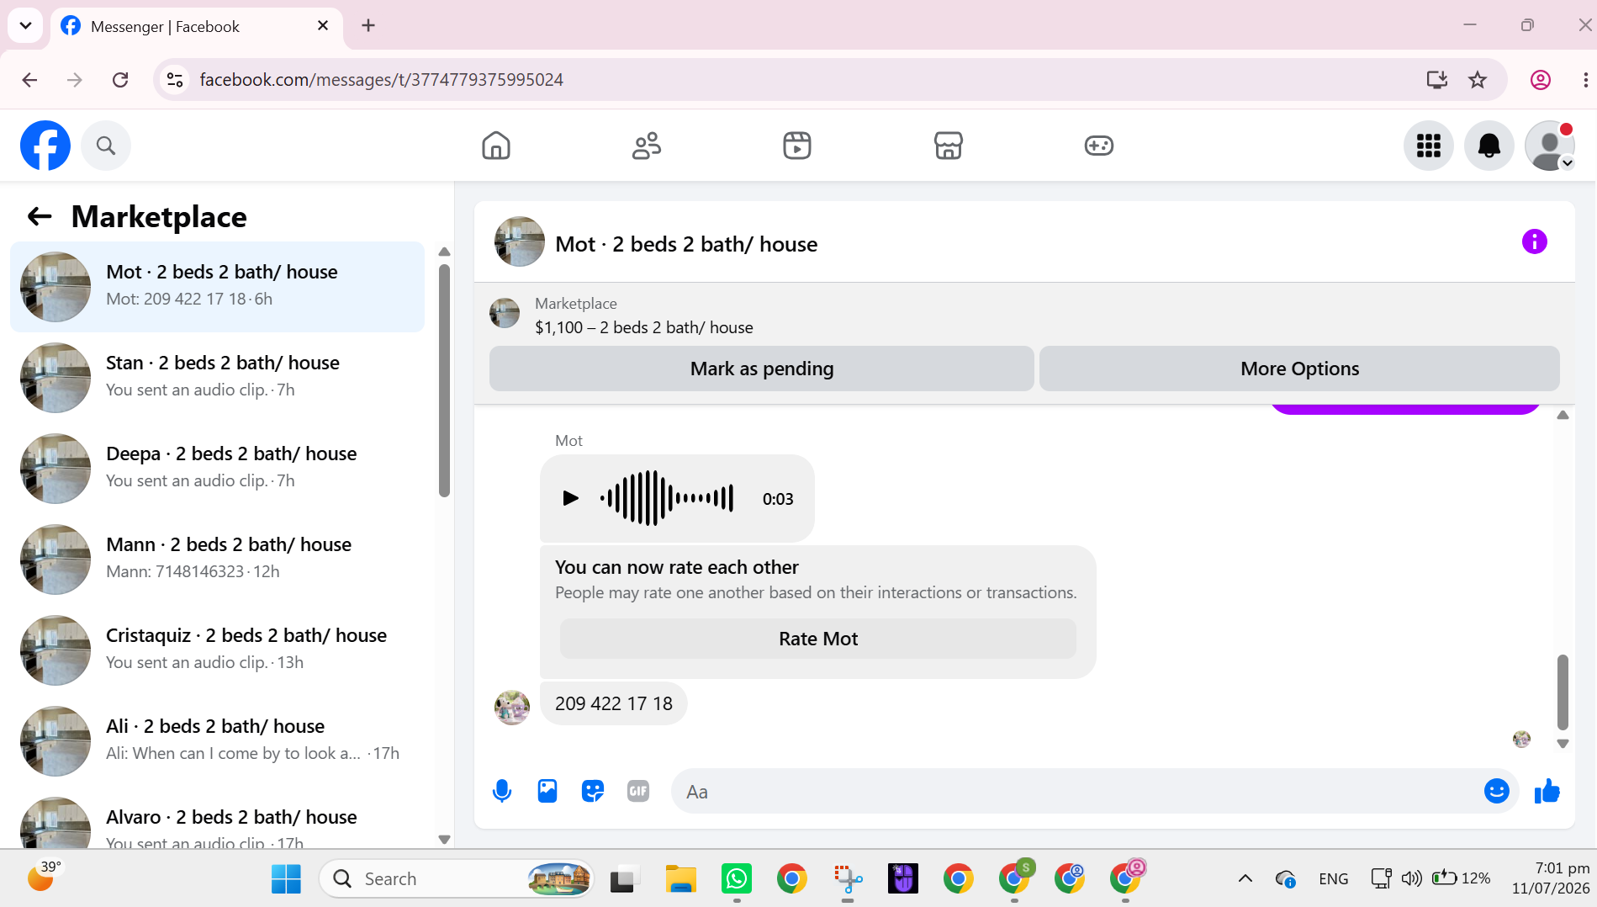Image resolution: width=1597 pixels, height=907 pixels.
Task: Open the Mann conversation
Action: point(218,560)
